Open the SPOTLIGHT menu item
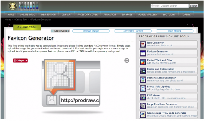Screen dimensions: 205x121 (169, 15)
